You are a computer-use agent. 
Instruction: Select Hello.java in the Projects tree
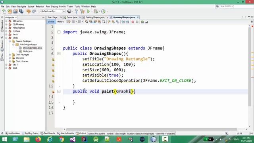click(x=28, y=51)
